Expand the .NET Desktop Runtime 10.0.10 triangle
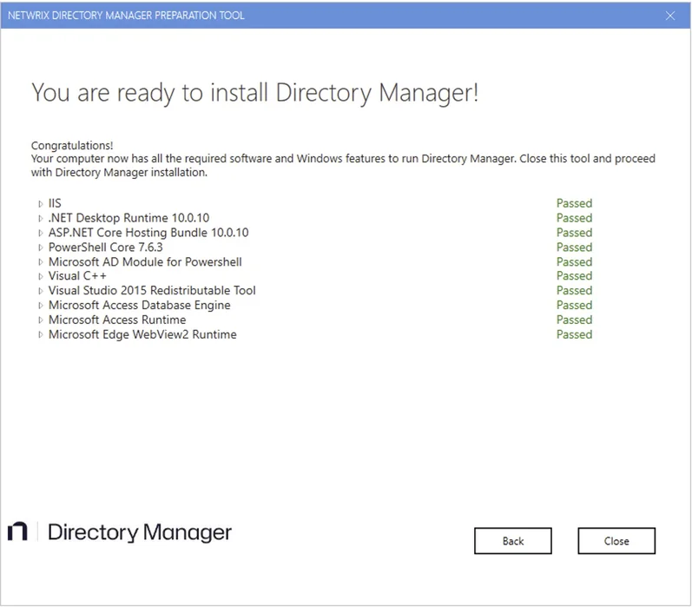Image resolution: width=692 pixels, height=607 pixels. [41, 219]
